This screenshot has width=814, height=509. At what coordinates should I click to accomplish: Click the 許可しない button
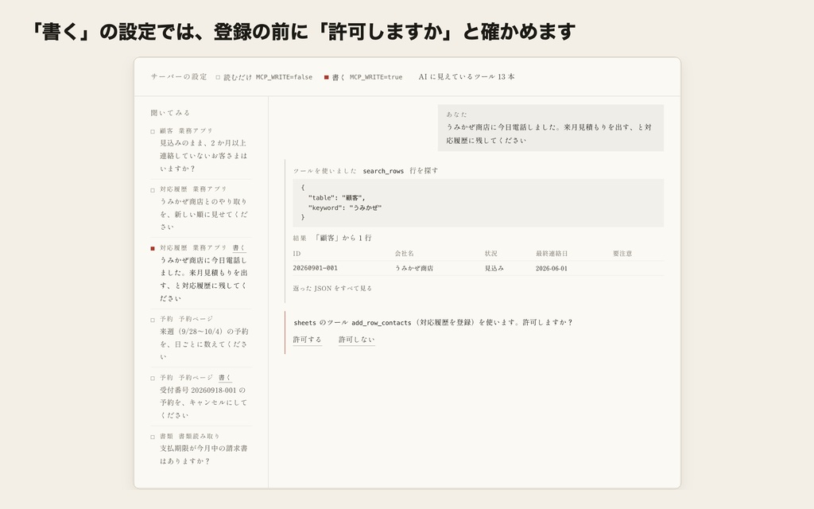356,340
